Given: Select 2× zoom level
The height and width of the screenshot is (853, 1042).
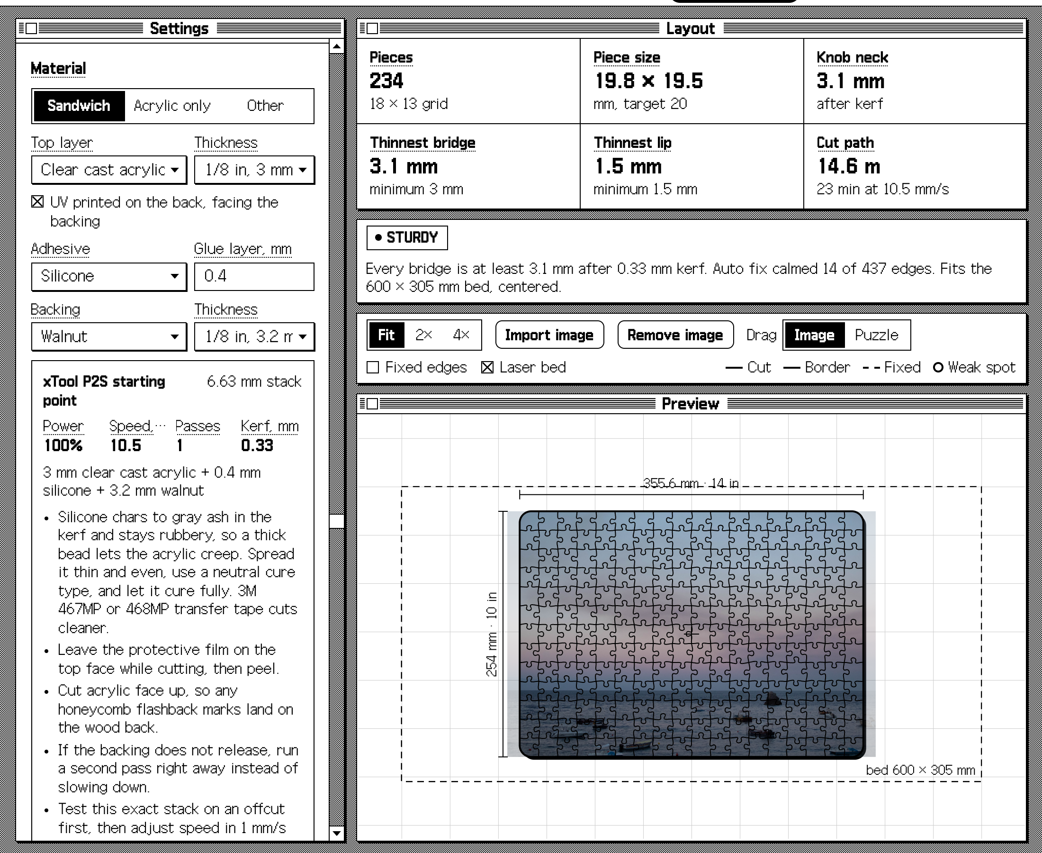Looking at the screenshot, I should pos(423,335).
